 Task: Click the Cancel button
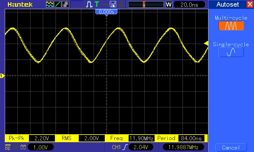(x=231, y=148)
